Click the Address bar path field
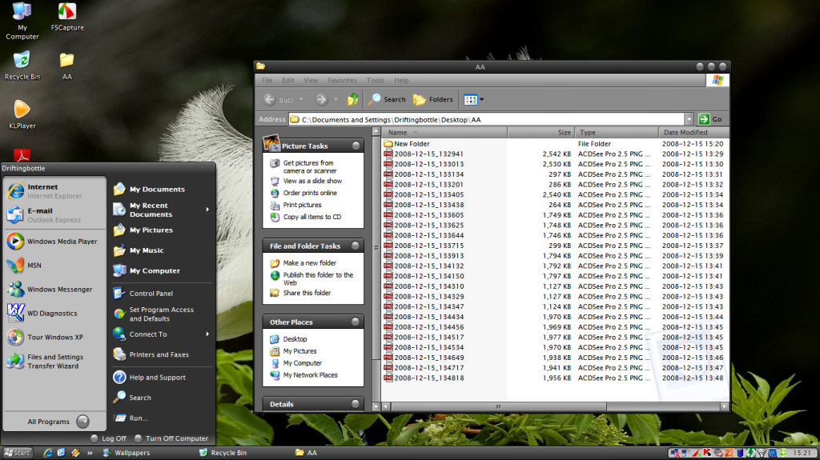The height and width of the screenshot is (460, 820). pos(486,119)
